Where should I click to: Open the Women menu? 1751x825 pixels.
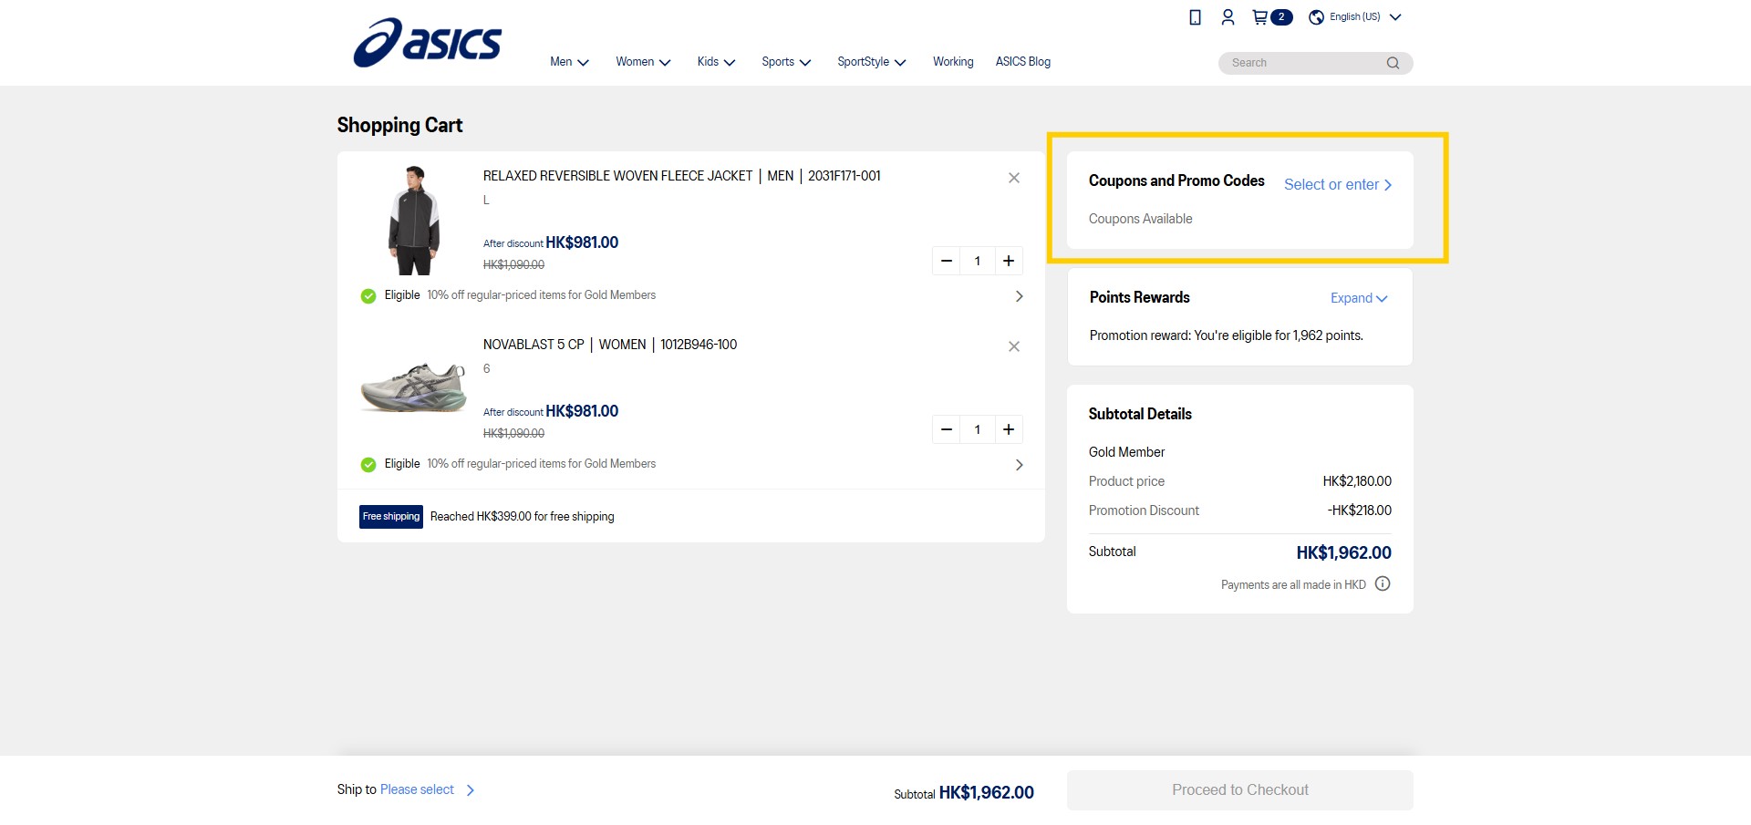[x=643, y=62]
